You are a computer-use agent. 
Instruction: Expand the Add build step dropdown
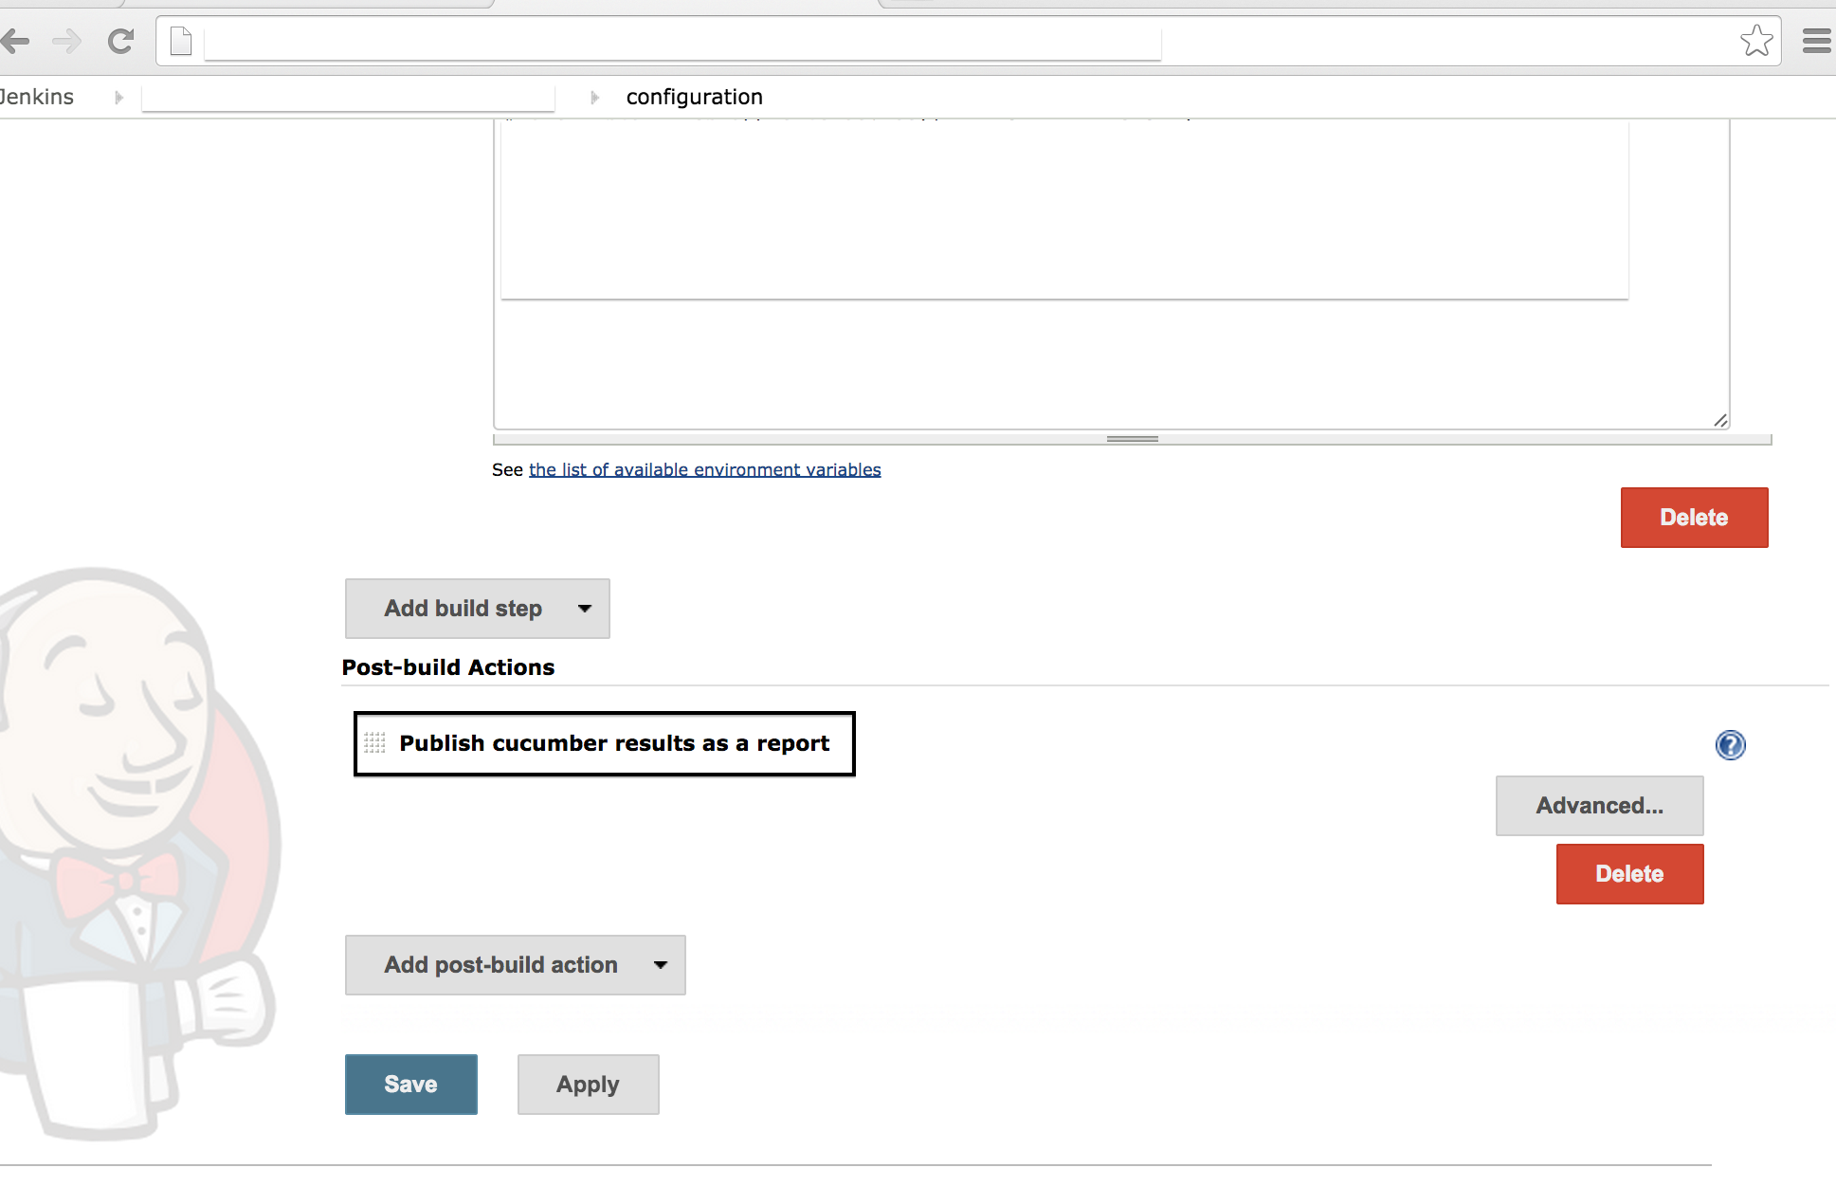click(477, 609)
